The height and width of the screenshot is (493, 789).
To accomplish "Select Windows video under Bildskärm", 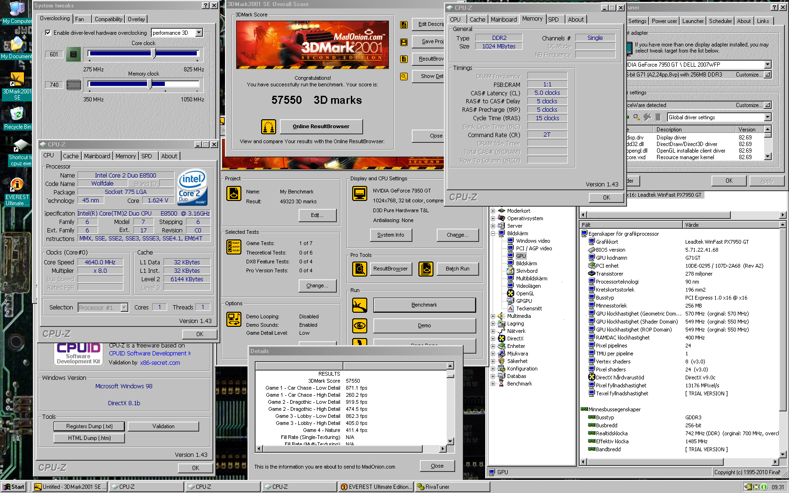I will (533, 241).
